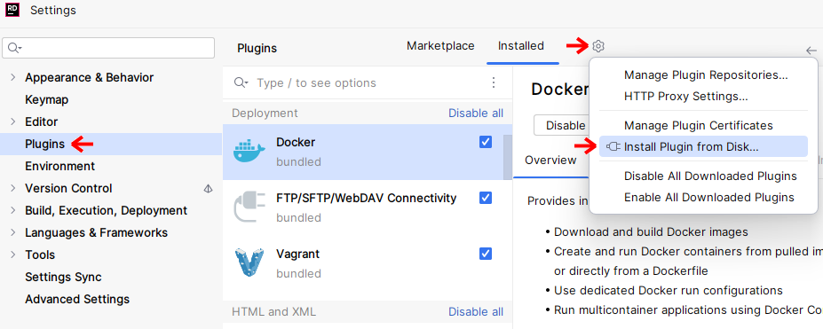Click the Rider RD logo icon
The height and width of the screenshot is (329, 823).
point(12,10)
